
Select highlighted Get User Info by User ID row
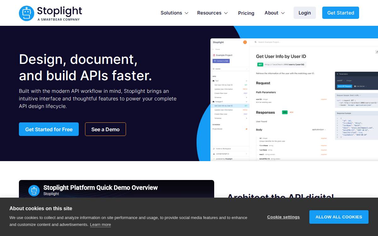tap(230, 106)
